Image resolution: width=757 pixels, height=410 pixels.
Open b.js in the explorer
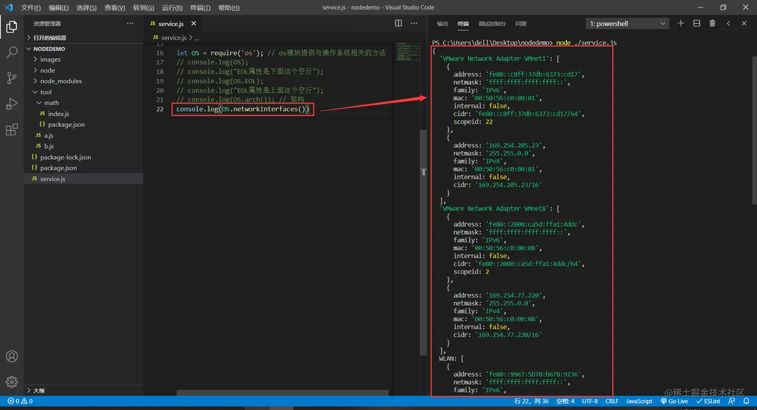point(83,146)
